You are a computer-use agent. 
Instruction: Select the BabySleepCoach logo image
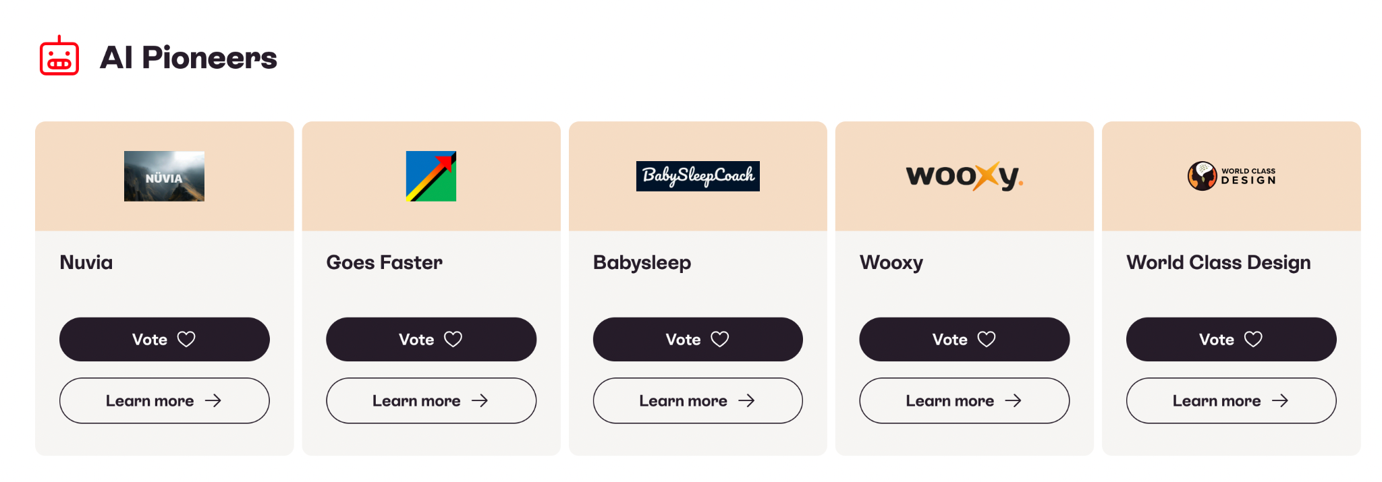coord(698,176)
